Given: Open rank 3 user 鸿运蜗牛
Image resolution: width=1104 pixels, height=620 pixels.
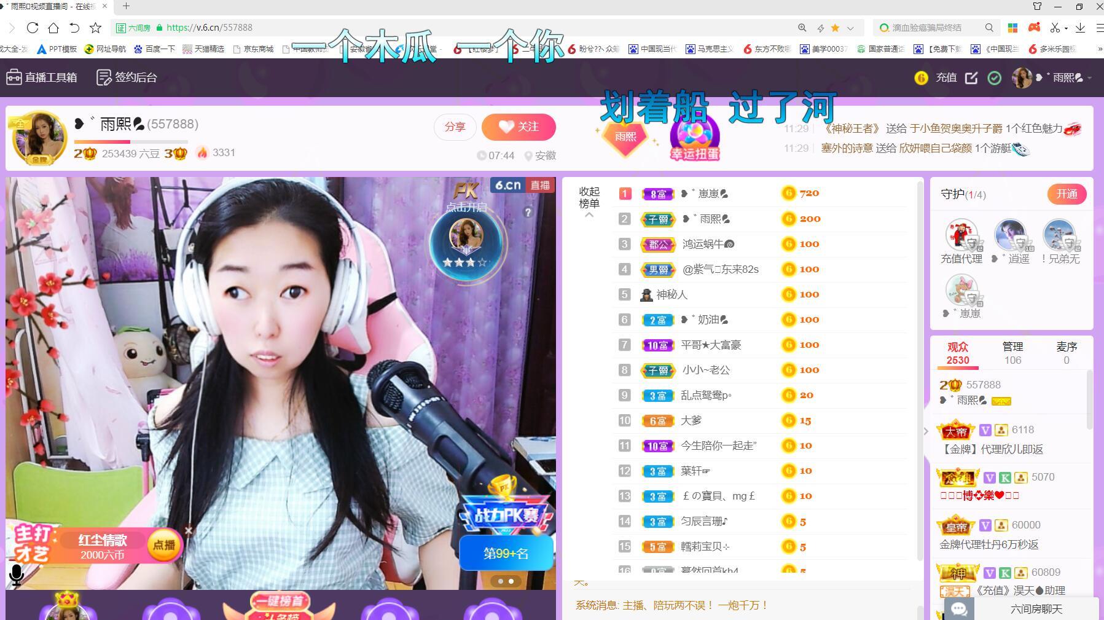Looking at the screenshot, I should click(708, 244).
